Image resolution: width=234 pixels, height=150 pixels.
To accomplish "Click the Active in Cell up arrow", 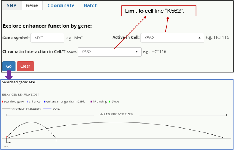I will click(199, 38).
